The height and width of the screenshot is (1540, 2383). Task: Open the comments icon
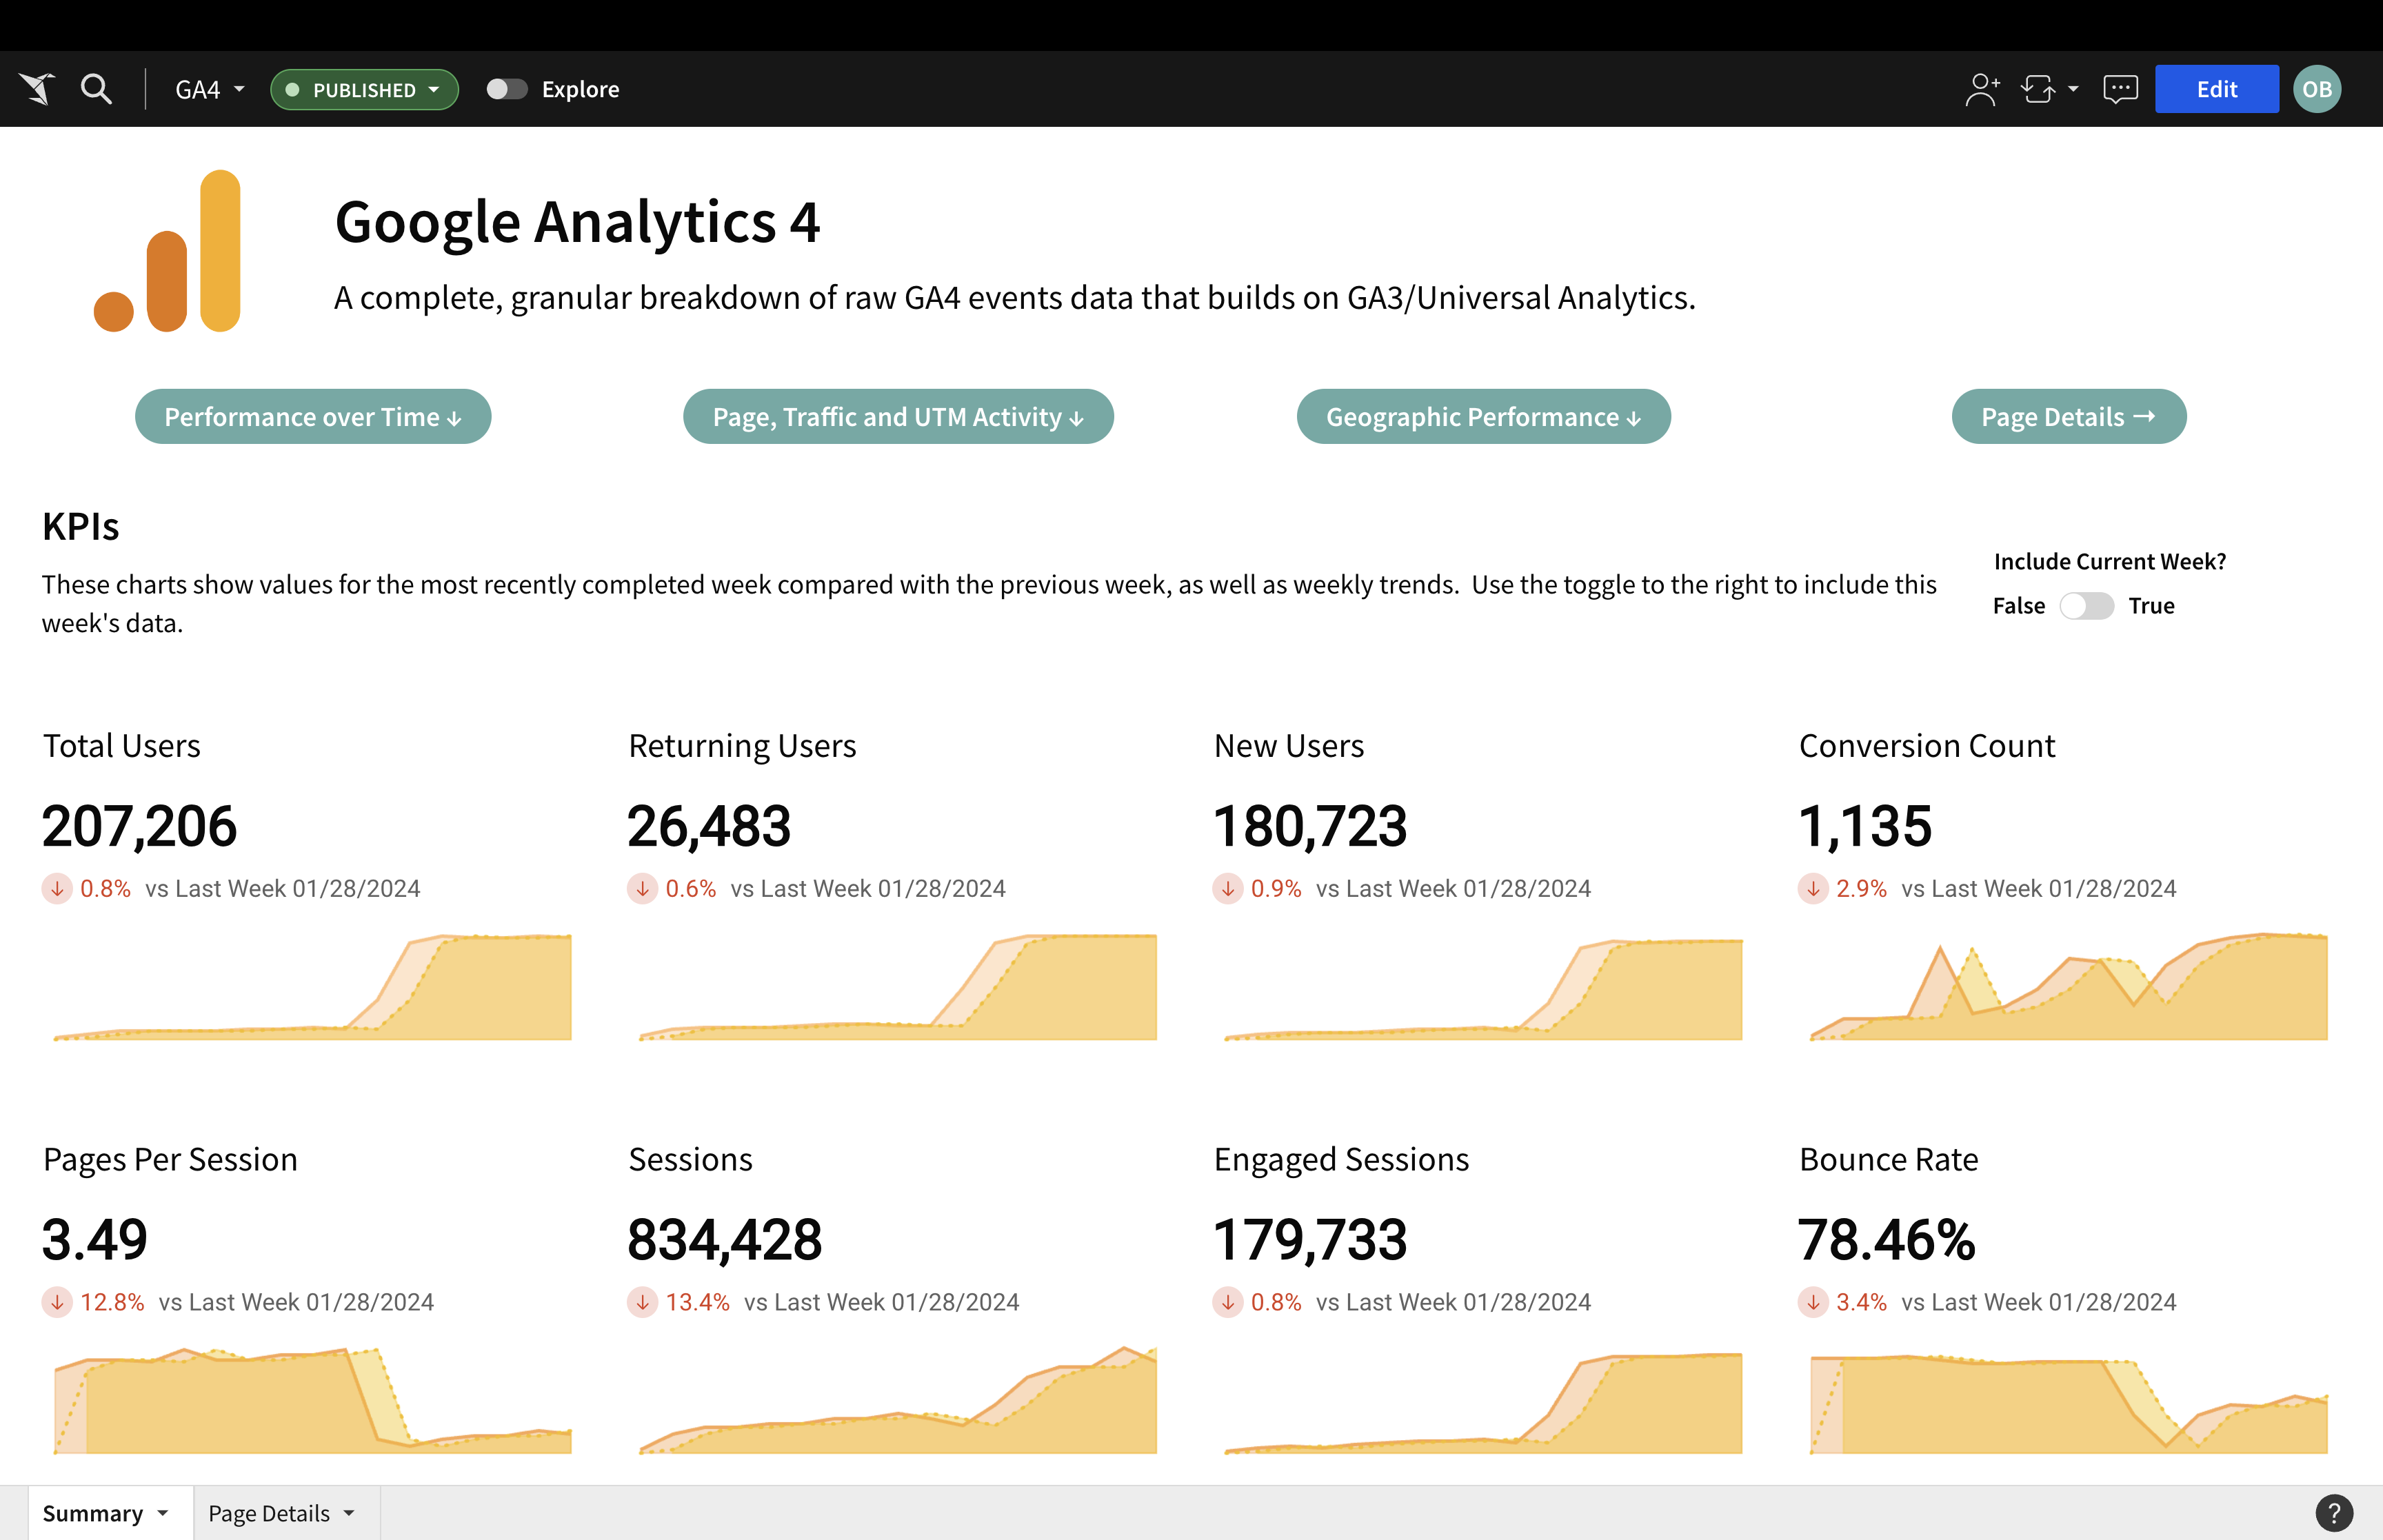[2120, 89]
